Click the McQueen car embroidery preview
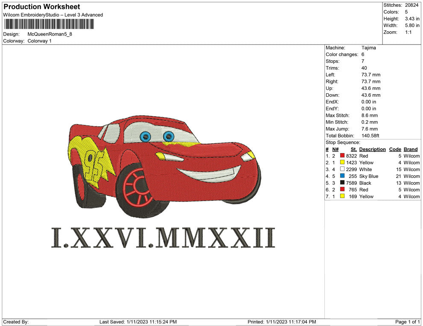The height and width of the screenshot is (326, 423). (x=164, y=167)
